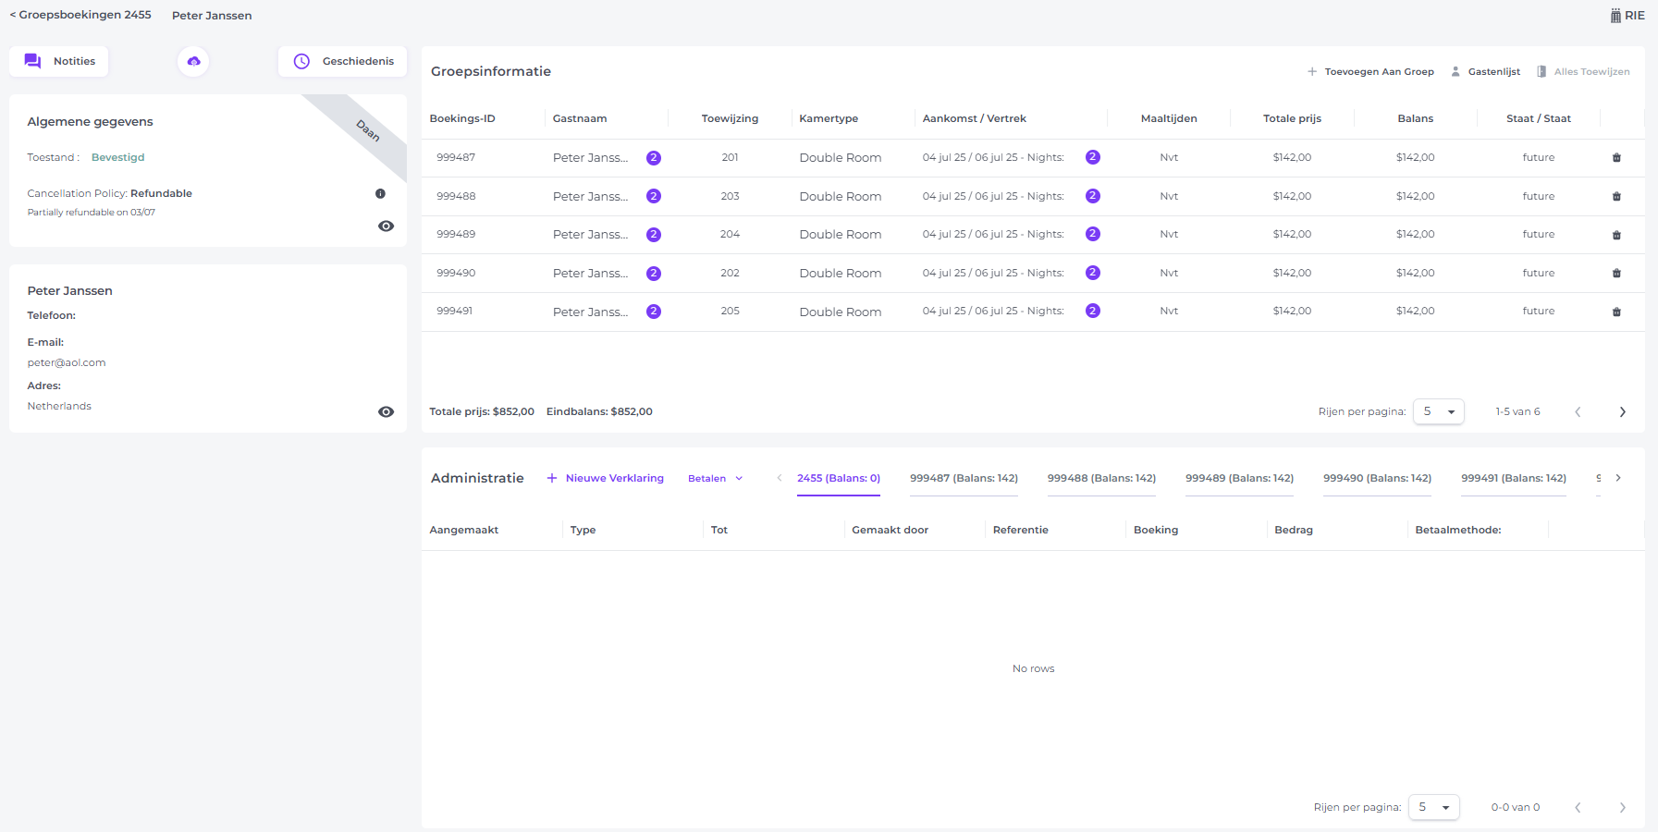Go to next page in Administratie table
Screen dimensions: 1658x832
click(x=1622, y=808)
